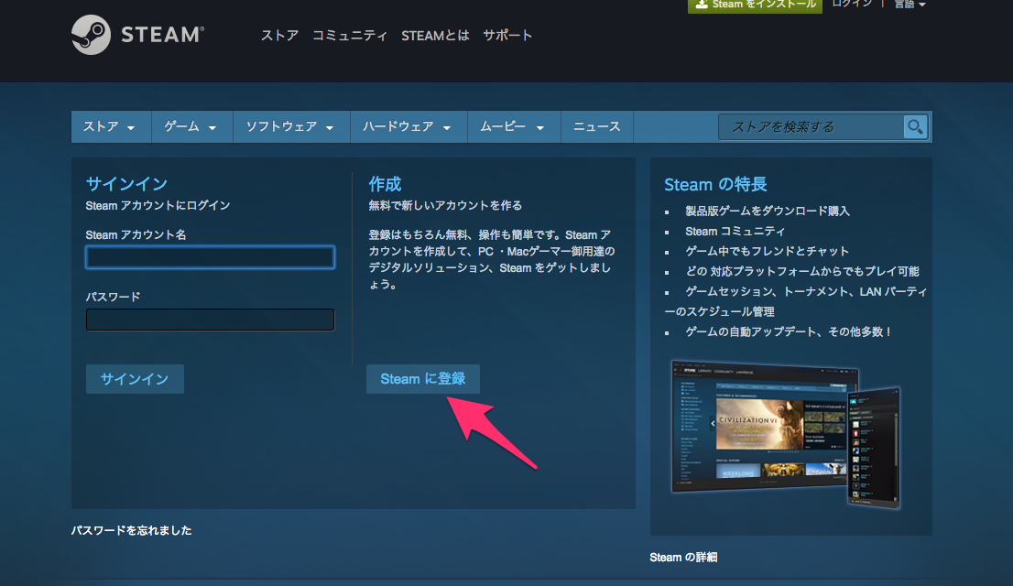The image size is (1013, 586).
Task: Click the サインイン heading text
Action: click(126, 184)
